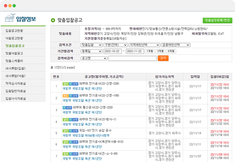Click 수의 badge on 위임-187 전기 승압 공사 row
235x162 pixels.
[75, 131]
